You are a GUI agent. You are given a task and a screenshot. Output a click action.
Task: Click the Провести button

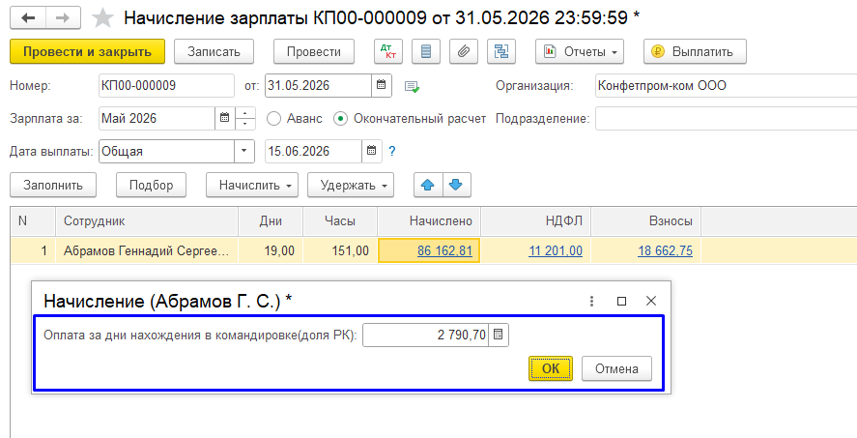tap(314, 52)
